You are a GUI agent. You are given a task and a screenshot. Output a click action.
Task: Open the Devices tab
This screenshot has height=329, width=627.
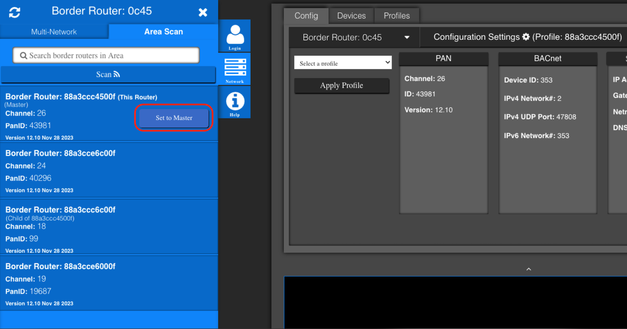pos(351,16)
